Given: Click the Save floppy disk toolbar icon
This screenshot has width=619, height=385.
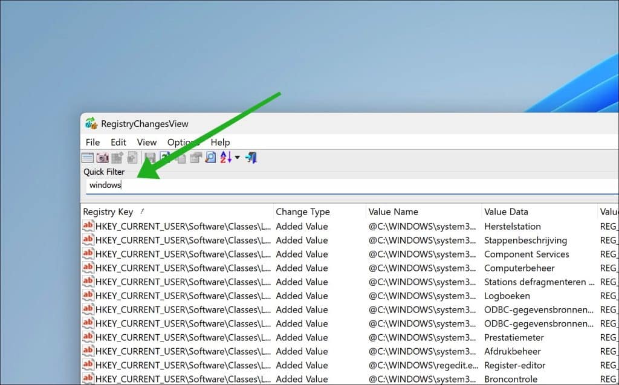Looking at the screenshot, I should (150, 158).
